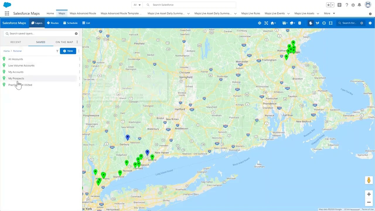Open the Maps Advanced Route Template tab
Viewport: 375px width, 211px height.
121,13
